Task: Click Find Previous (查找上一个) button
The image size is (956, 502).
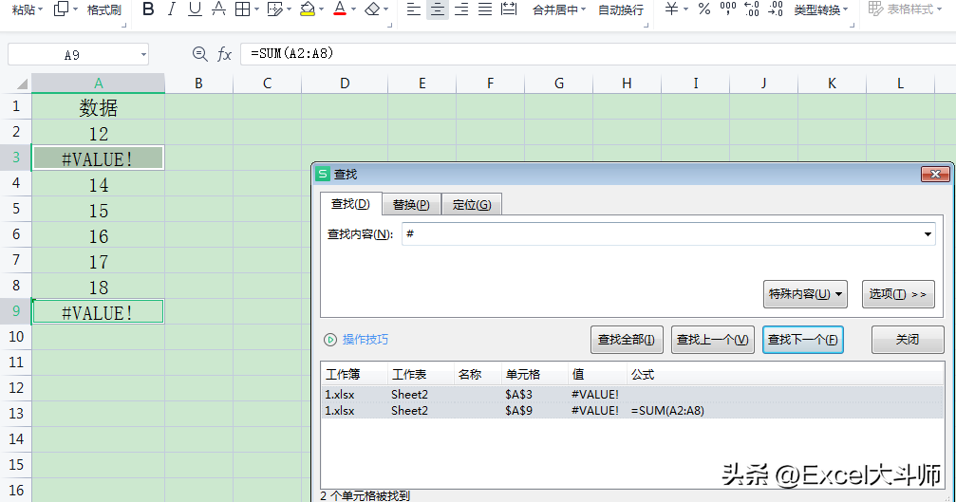Action: pyautogui.click(x=713, y=340)
